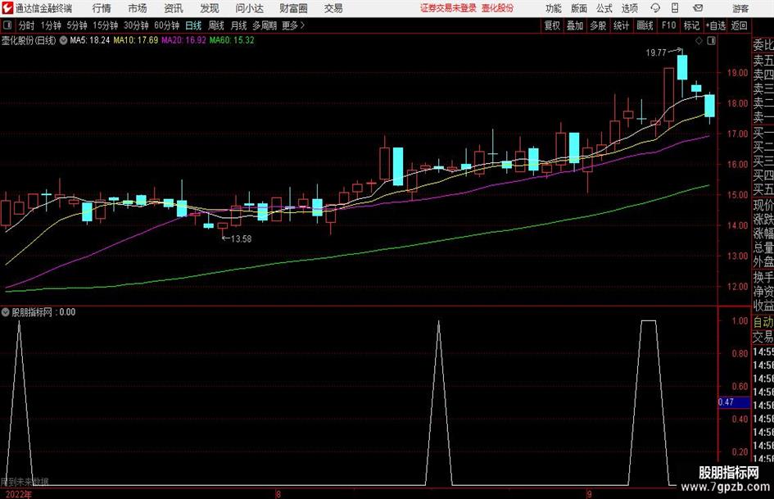Click the red 壶化股份 stock name link
This screenshot has height=499, width=774.
point(497,8)
